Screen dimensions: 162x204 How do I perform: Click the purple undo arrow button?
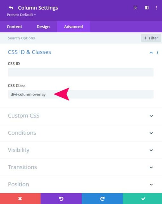click(x=61, y=199)
